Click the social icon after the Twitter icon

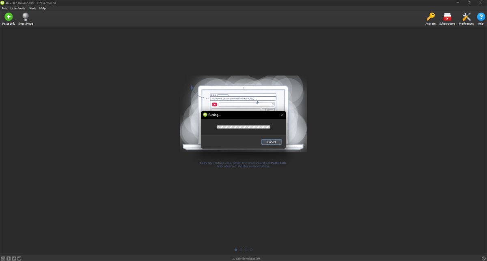pos(19,258)
